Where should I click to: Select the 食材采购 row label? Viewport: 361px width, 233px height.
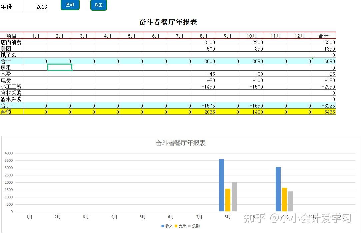[x=12, y=93]
